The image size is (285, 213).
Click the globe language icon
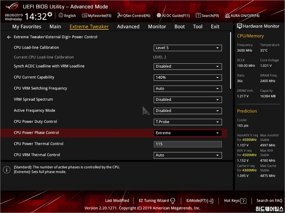tap(61, 15)
